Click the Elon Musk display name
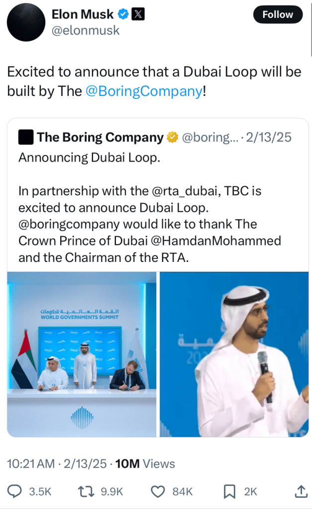Screen dimensions: 312x509 [83, 14]
